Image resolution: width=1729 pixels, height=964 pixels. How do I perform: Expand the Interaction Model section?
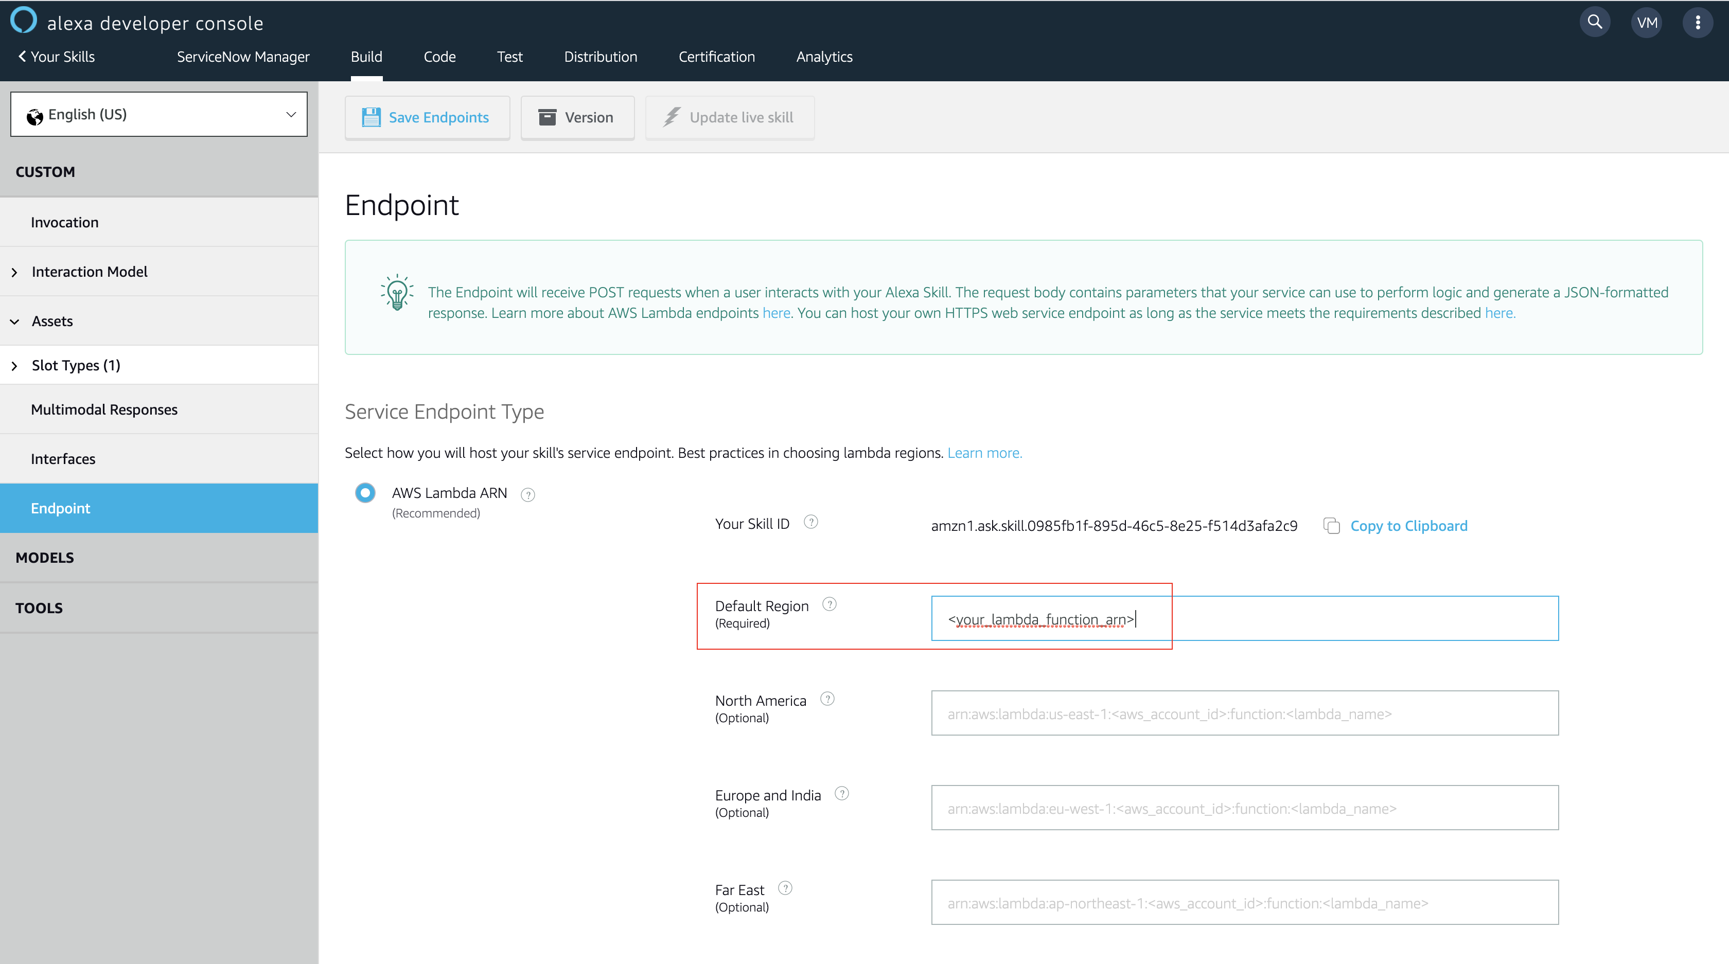pos(159,272)
